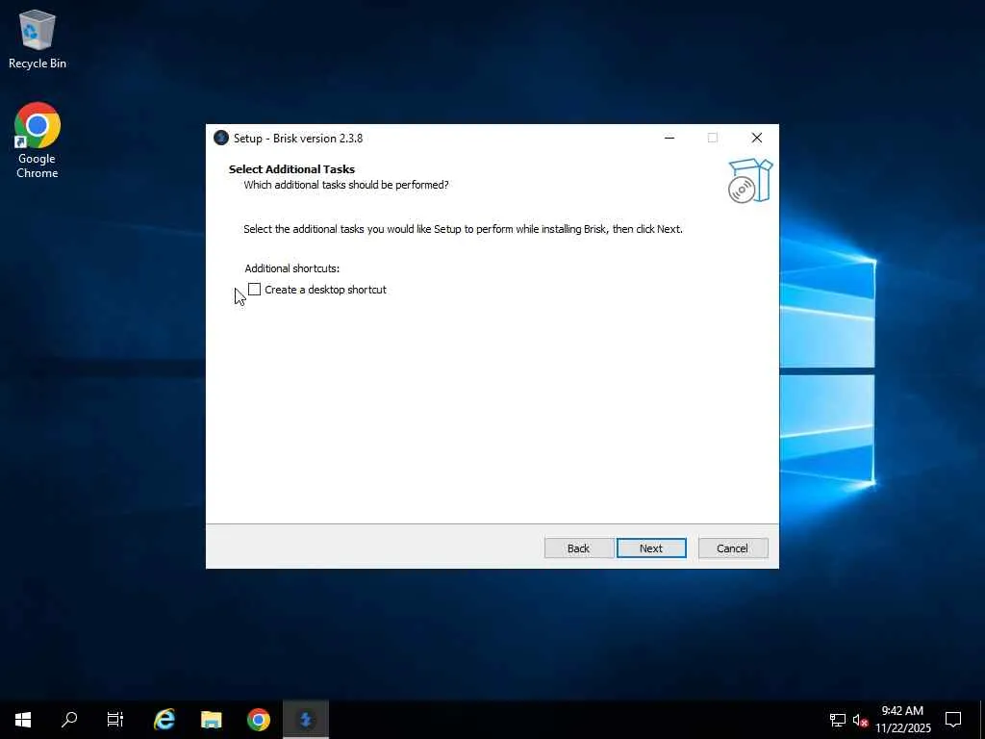Screen dimensions: 985x739
Task: Open Action Center notifications icon
Action: click(953, 720)
